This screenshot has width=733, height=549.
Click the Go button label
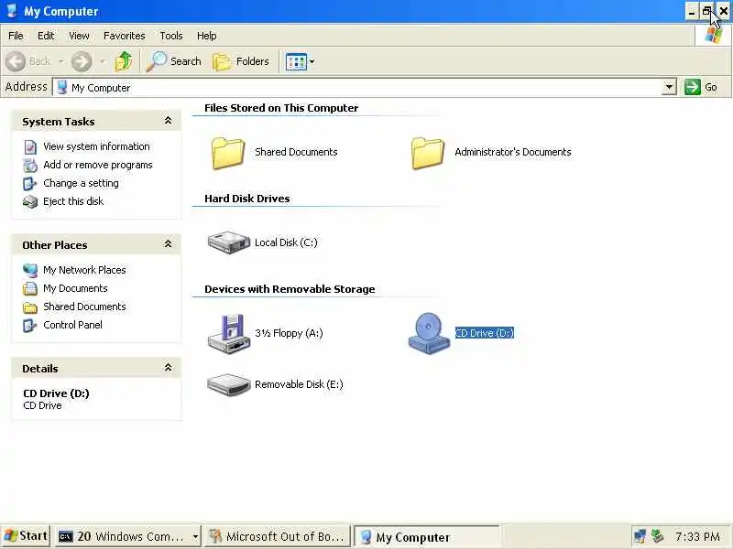[711, 87]
